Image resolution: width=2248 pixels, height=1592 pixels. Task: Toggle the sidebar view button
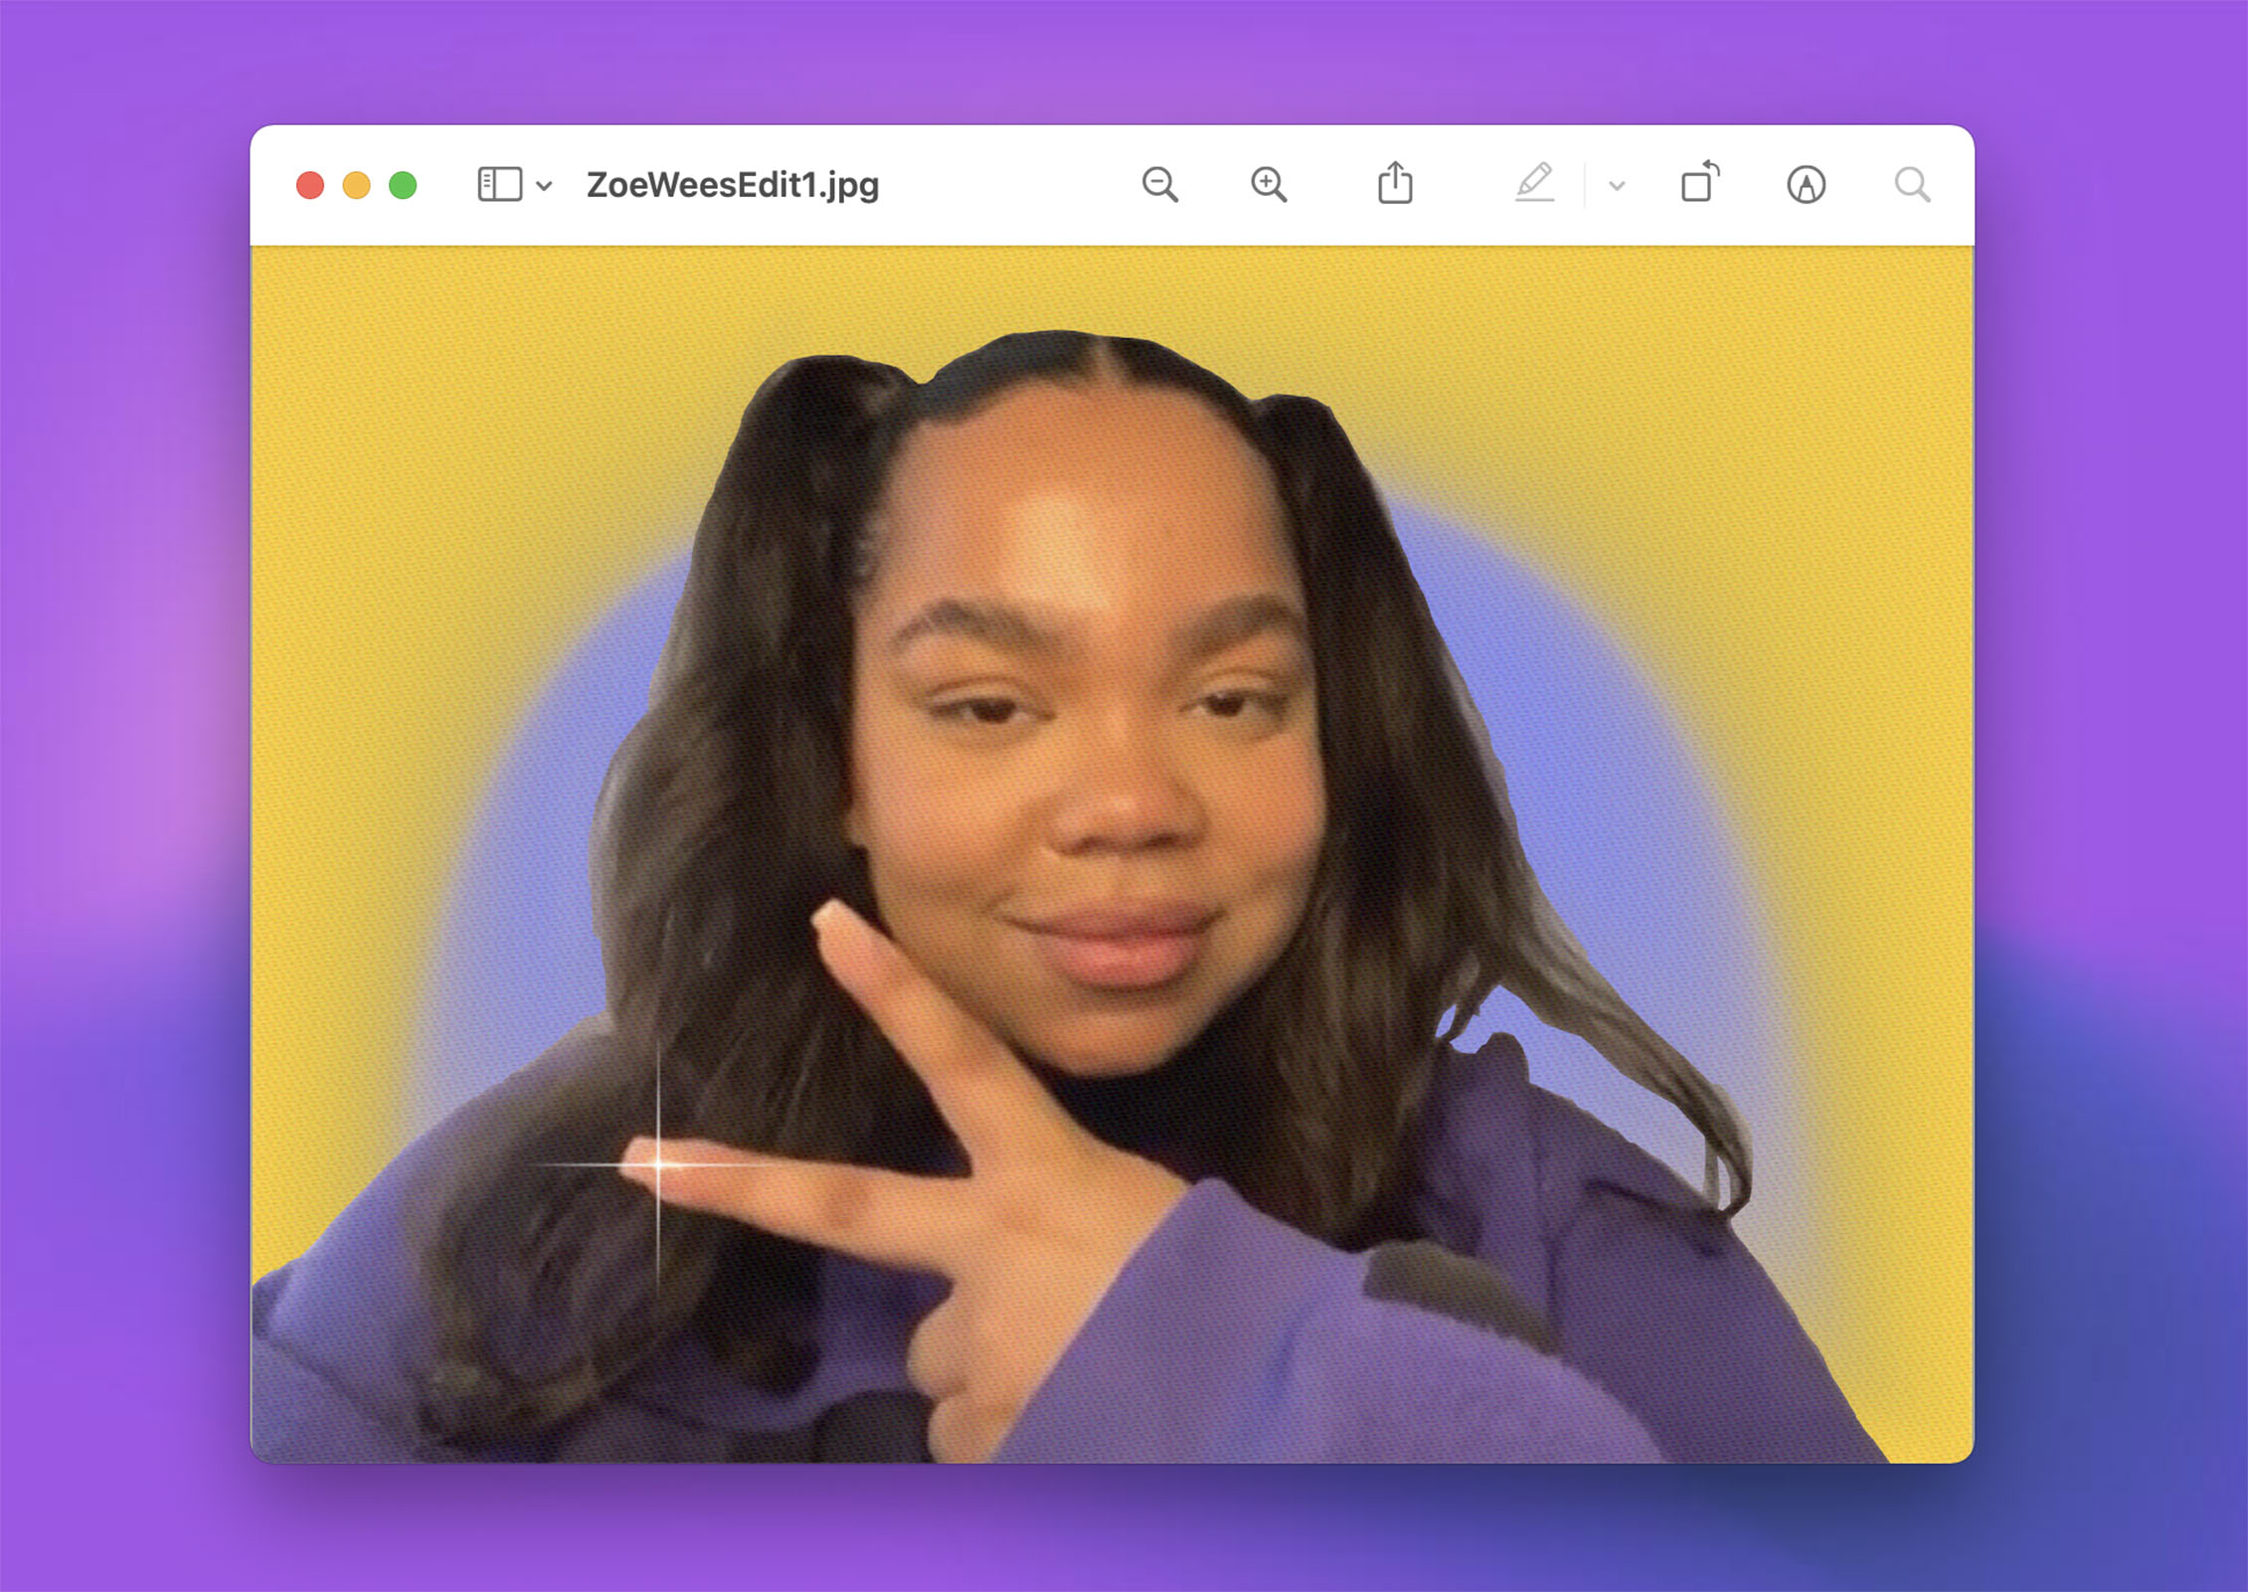pyautogui.click(x=499, y=185)
